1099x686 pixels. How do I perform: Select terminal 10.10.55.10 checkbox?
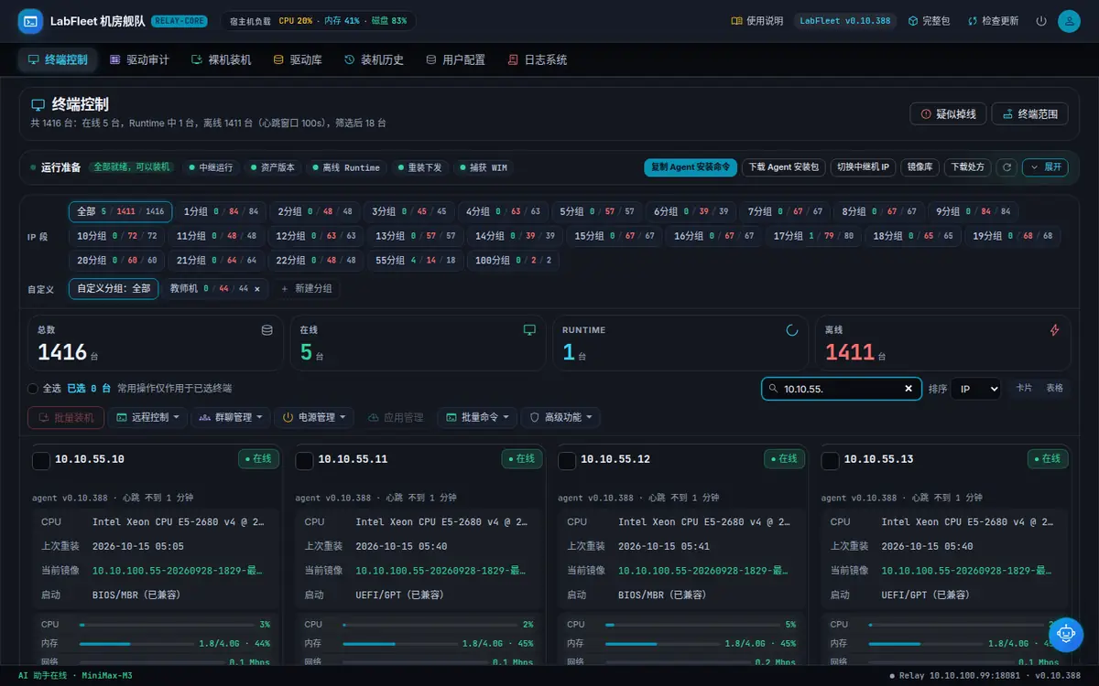(x=40, y=460)
